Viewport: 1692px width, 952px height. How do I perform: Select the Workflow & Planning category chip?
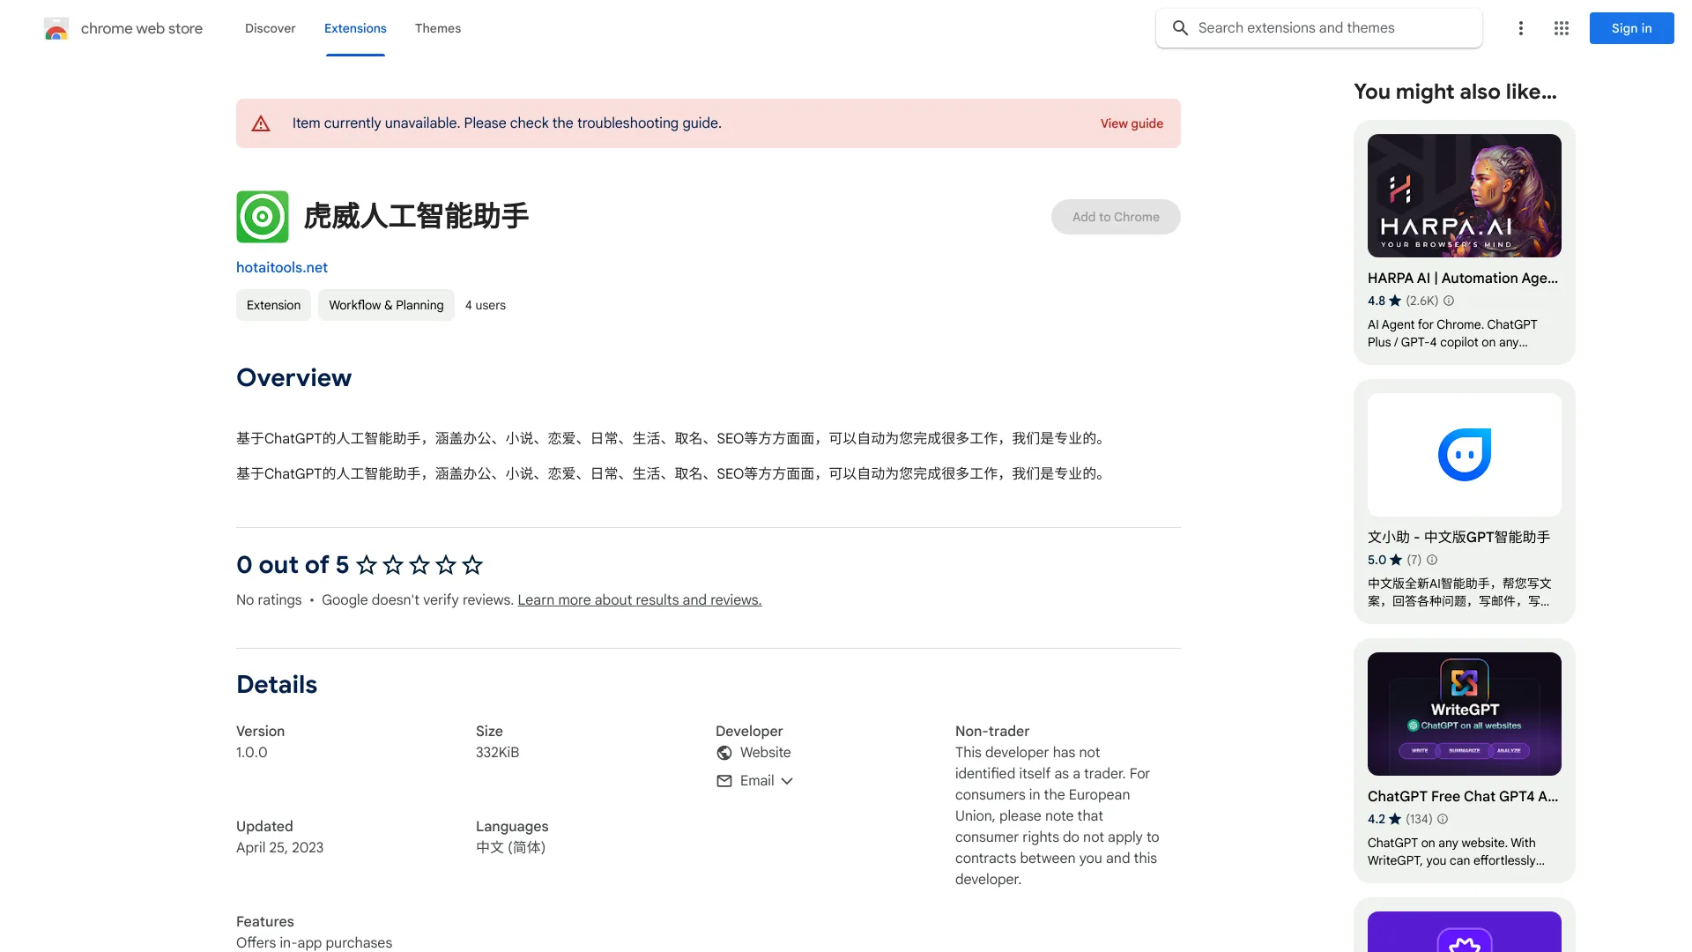pos(386,305)
